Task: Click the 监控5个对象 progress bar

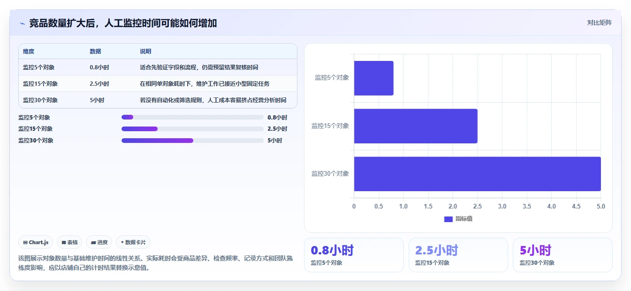Action: pos(192,117)
